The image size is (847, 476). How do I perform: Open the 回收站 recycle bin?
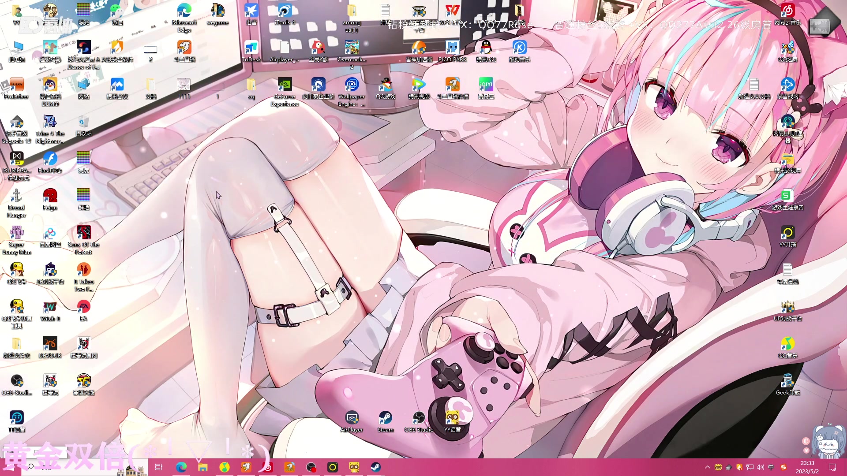83,125
